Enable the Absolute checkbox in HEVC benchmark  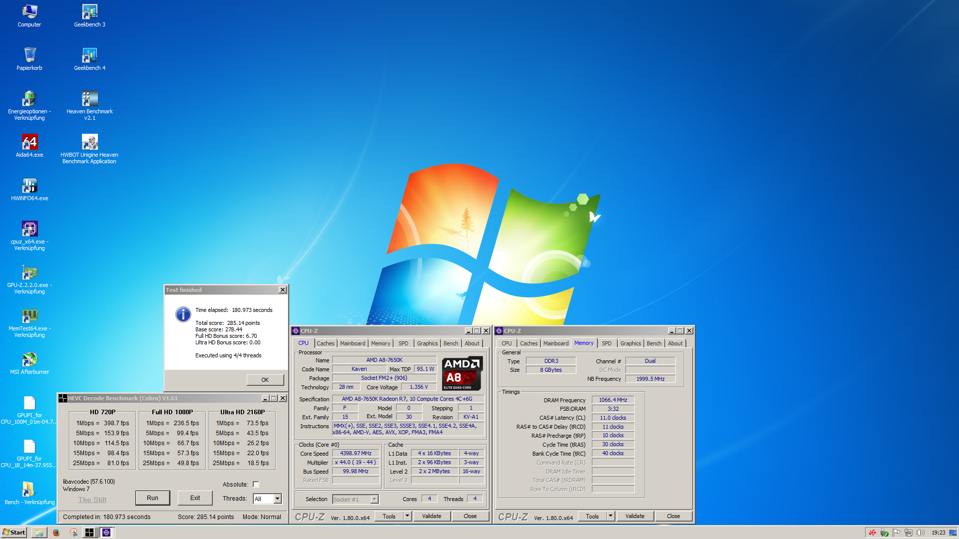(x=256, y=484)
